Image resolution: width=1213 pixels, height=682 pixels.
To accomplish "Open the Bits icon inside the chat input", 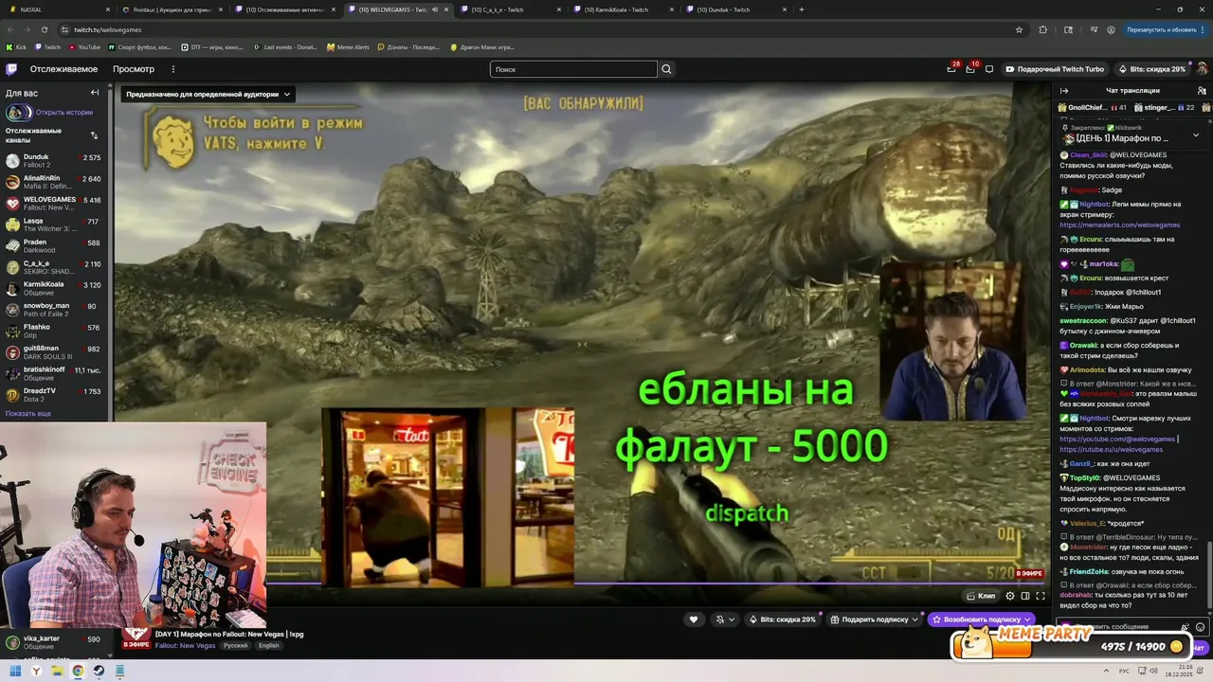I will 1185,627.
